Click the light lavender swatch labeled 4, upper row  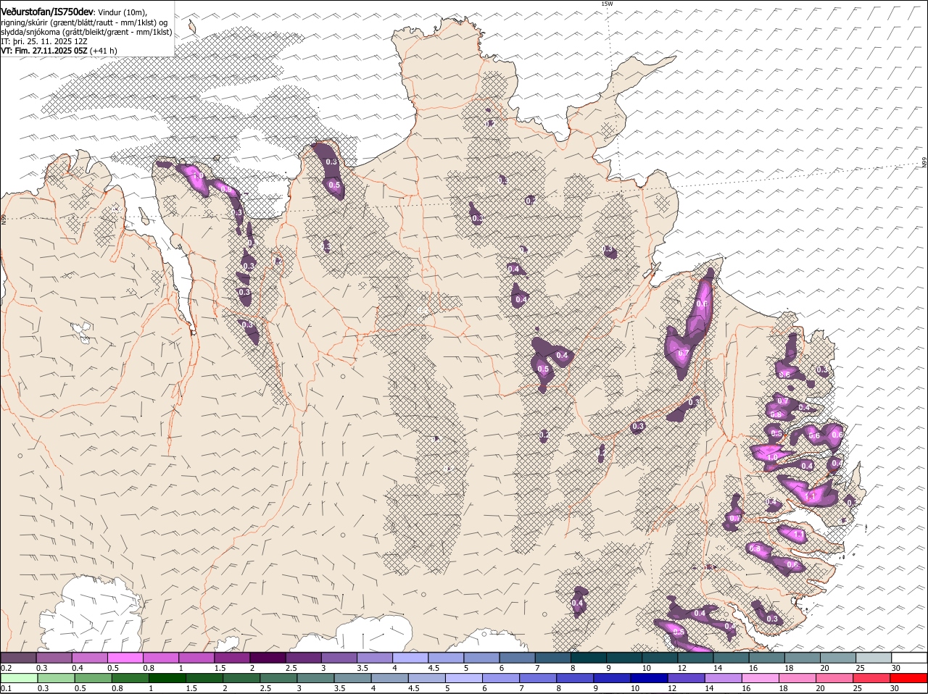410,658
